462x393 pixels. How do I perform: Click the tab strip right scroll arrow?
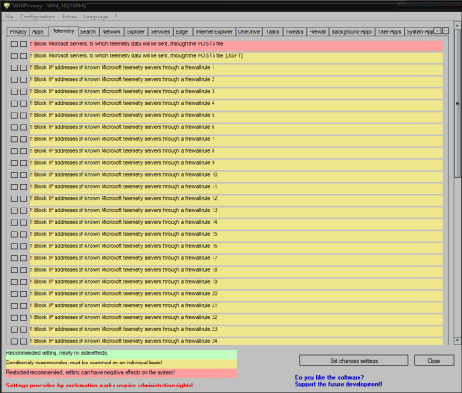(x=445, y=30)
